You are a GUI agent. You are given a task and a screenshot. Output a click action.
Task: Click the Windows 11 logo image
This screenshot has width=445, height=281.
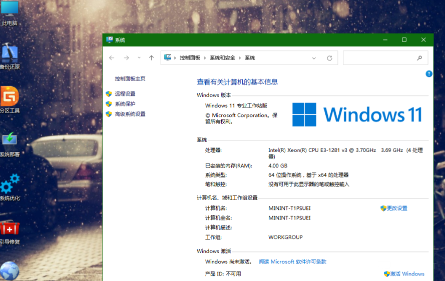(x=357, y=114)
